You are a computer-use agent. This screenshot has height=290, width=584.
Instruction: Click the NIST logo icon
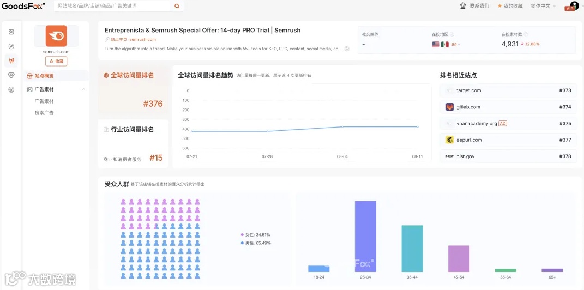[449, 156]
